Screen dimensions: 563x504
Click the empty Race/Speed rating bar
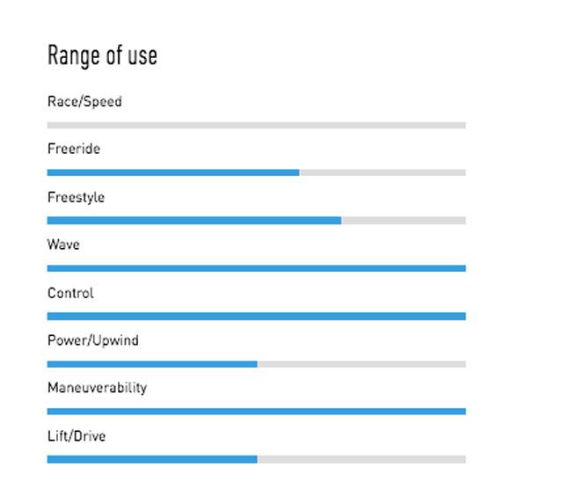[256, 125]
